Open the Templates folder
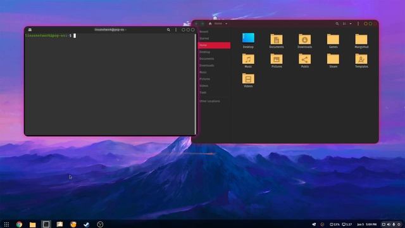This screenshot has width=405, height=228. coord(361,59)
